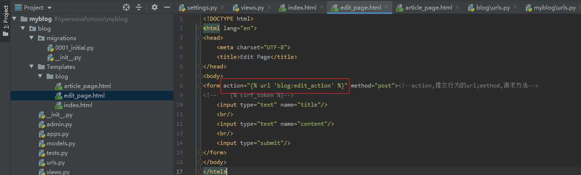The width and height of the screenshot is (581, 175).
Task: Collapse the myblog root folder arrow
Action: [14, 19]
